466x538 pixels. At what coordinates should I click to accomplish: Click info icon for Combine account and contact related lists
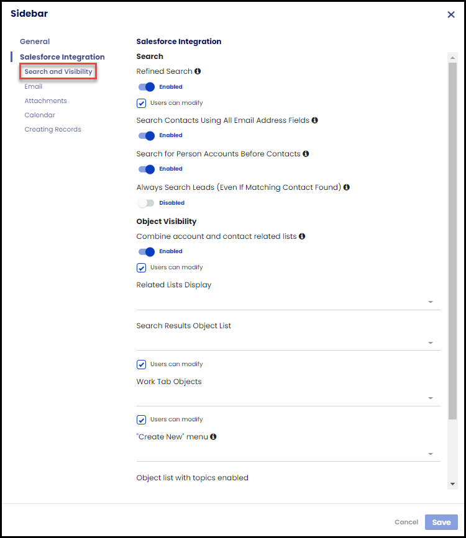(x=302, y=236)
